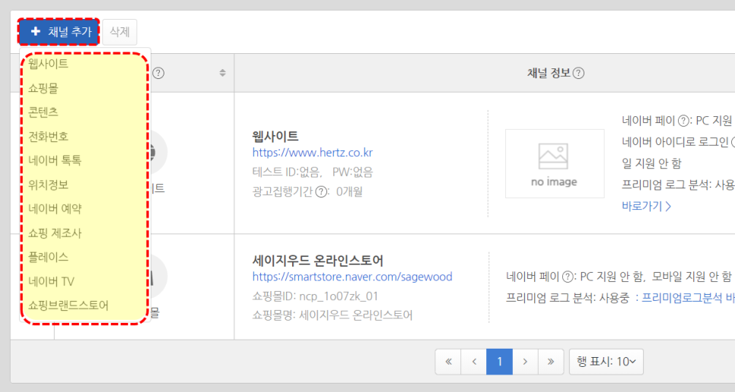Open the smartstore.naver.com/sagewood link
This screenshot has height=392, width=735.
point(352,277)
